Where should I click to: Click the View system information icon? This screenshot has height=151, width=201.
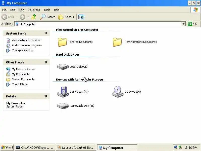(8, 41)
